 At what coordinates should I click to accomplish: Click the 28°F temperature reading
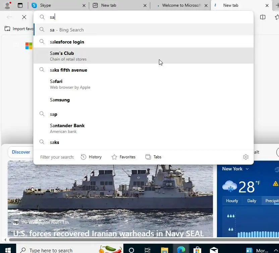(249, 187)
